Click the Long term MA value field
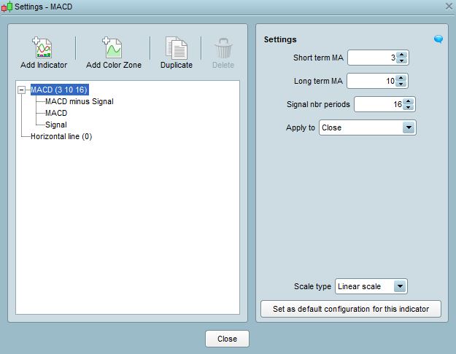This screenshot has height=354, width=456. (371, 81)
